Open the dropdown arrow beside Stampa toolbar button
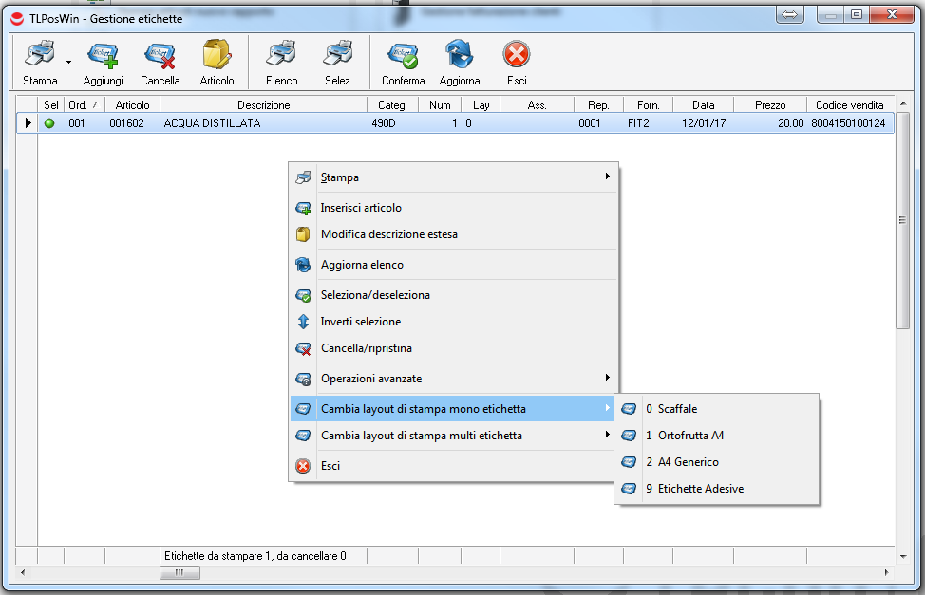 (x=69, y=62)
